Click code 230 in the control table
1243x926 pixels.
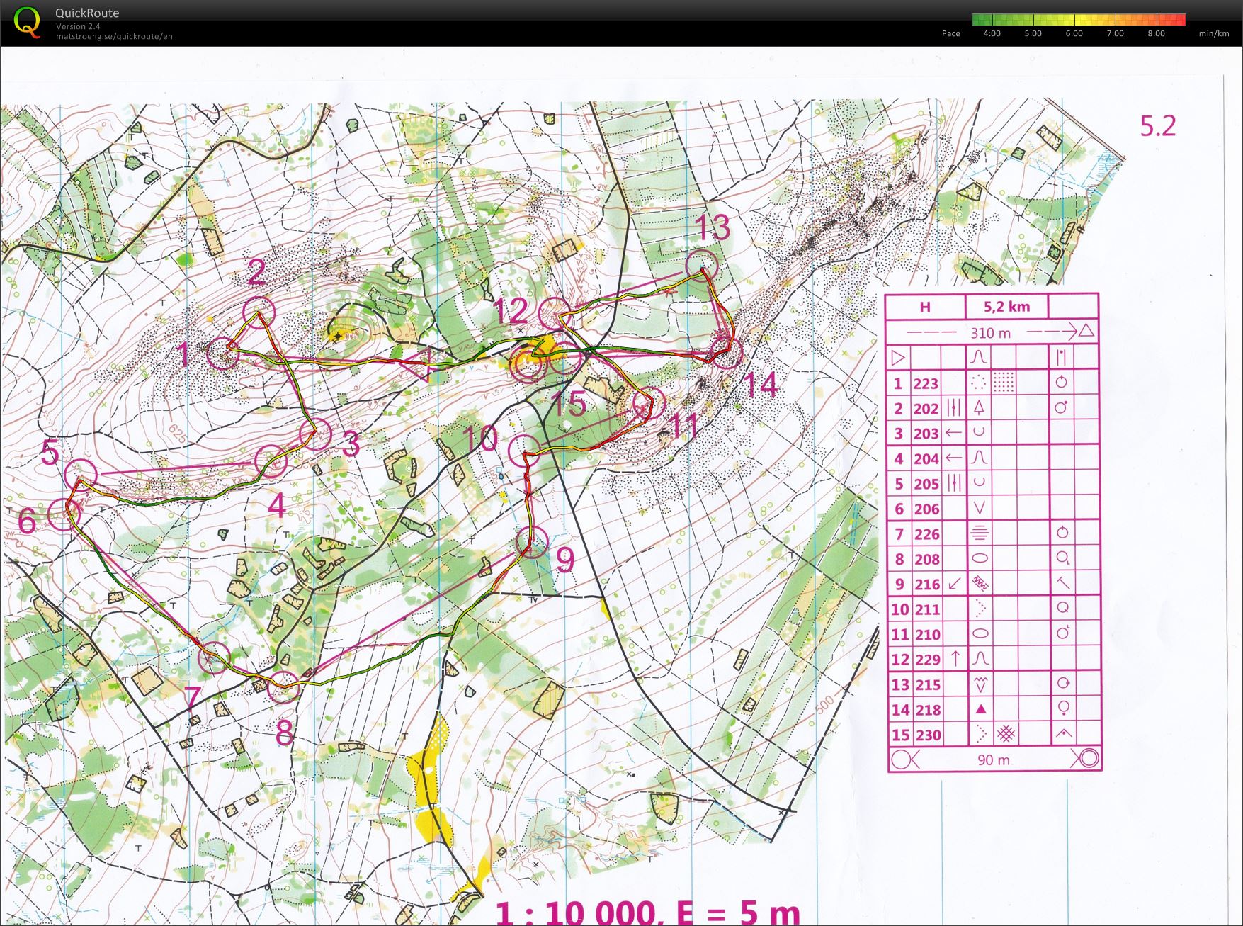click(926, 735)
